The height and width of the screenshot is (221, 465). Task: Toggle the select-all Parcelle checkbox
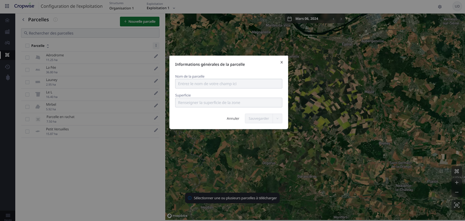pyautogui.click(x=27, y=46)
